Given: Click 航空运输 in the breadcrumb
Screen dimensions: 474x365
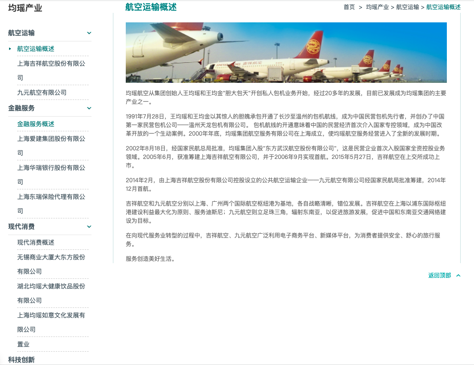Looking at the screenshot, I should click(x=407, y=7).
